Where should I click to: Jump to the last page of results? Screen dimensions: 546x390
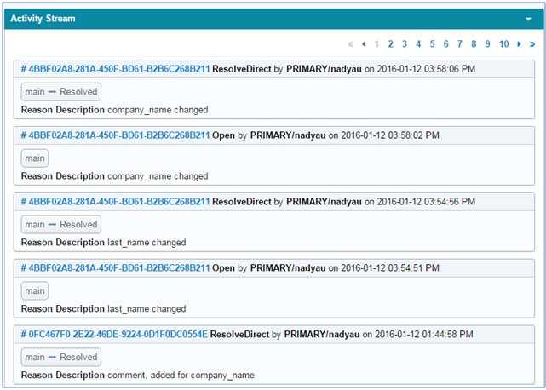pos(532,44)
